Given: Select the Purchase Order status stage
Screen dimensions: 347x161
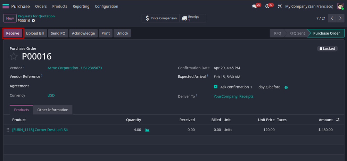Looking at the screenshot, I should tap(327, 33).
